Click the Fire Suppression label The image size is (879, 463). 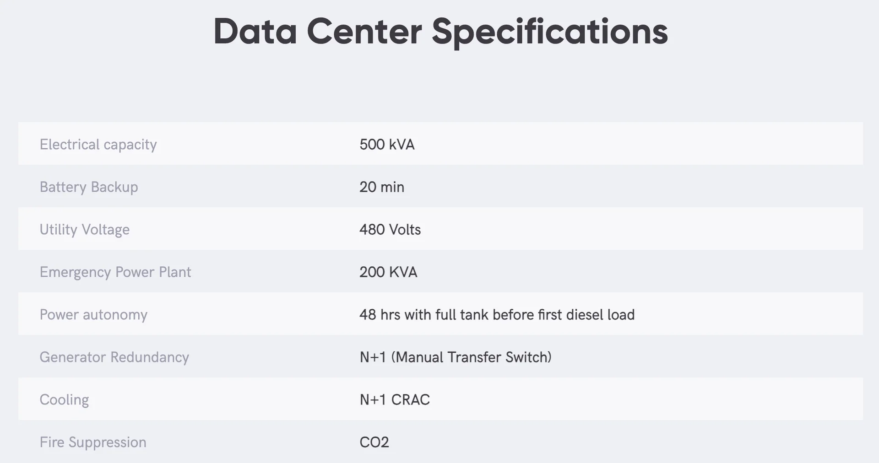coord(93,442)
